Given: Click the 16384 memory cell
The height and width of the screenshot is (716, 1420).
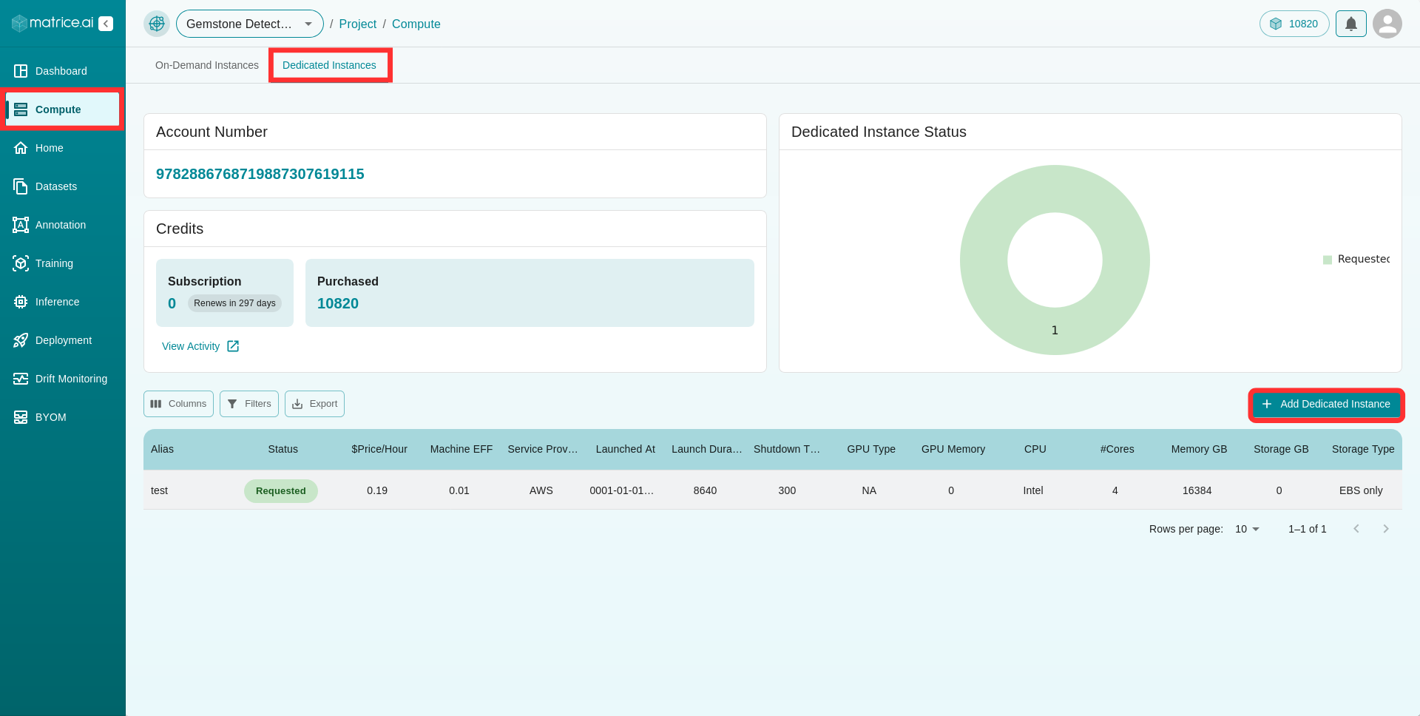Looking at the screenshot, I should (x=1197, y=490).
